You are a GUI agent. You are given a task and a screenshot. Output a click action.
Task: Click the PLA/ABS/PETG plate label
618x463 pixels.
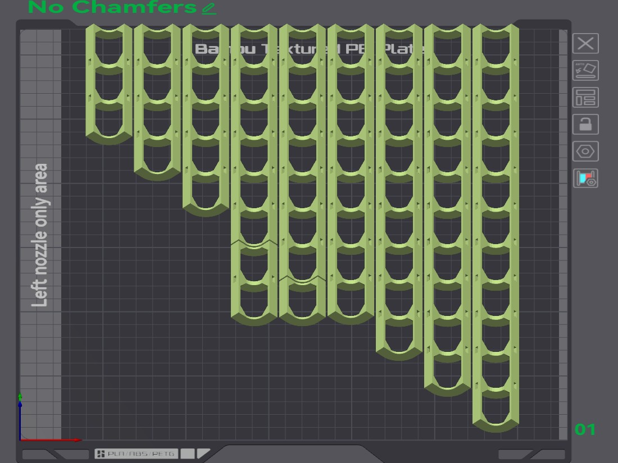click(x=137, y=453)
